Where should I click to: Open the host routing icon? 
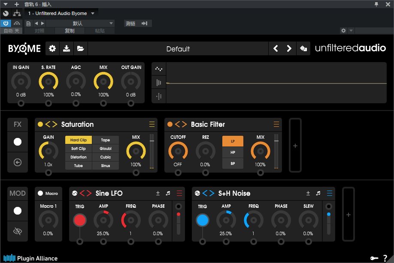point(17,13)
